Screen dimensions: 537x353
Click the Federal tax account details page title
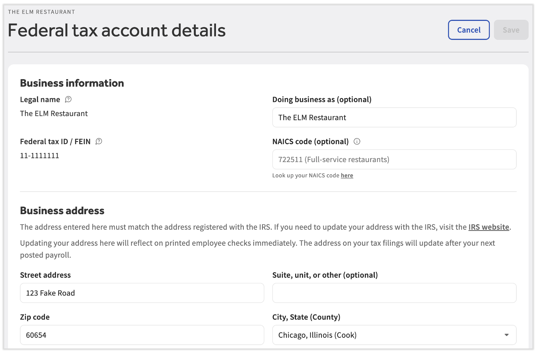tap(117, 30)
